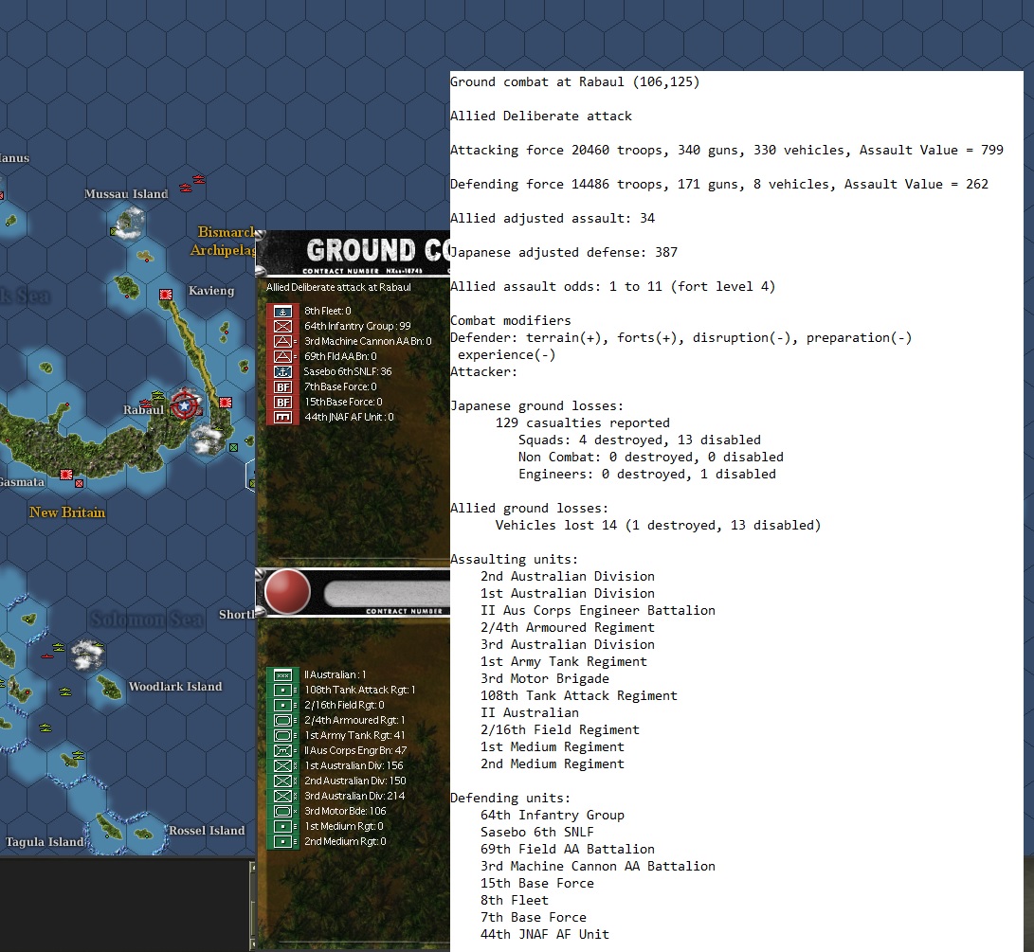This screenshot has height=952, width=1034.
Task: Click '3rd Motor Bde: 106' text
Action: 346,812
